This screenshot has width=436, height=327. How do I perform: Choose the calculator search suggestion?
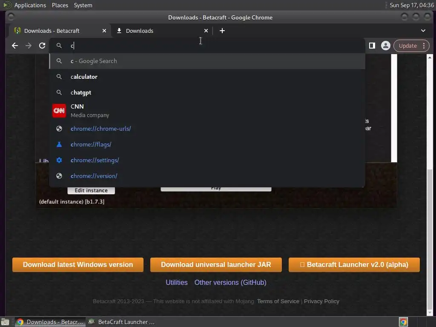pos(207,77)
